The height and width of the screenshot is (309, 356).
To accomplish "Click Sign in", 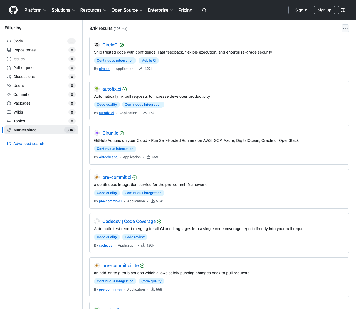I will [x=301, y=10].
